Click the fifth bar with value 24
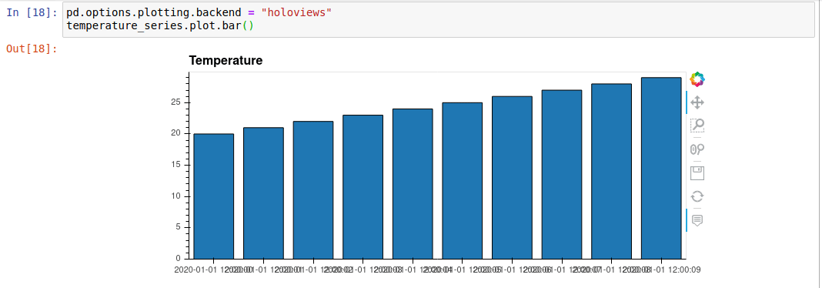This screenshot has height=288, width=822. point(413,183)
